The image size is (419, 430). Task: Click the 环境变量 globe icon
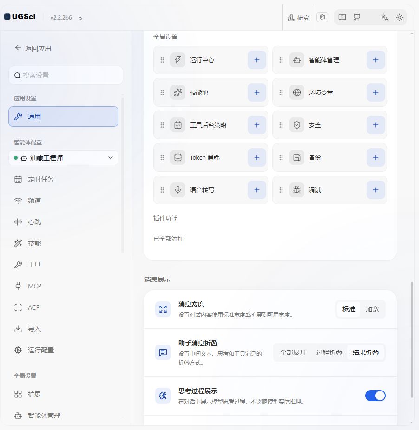tap(297, 92)
